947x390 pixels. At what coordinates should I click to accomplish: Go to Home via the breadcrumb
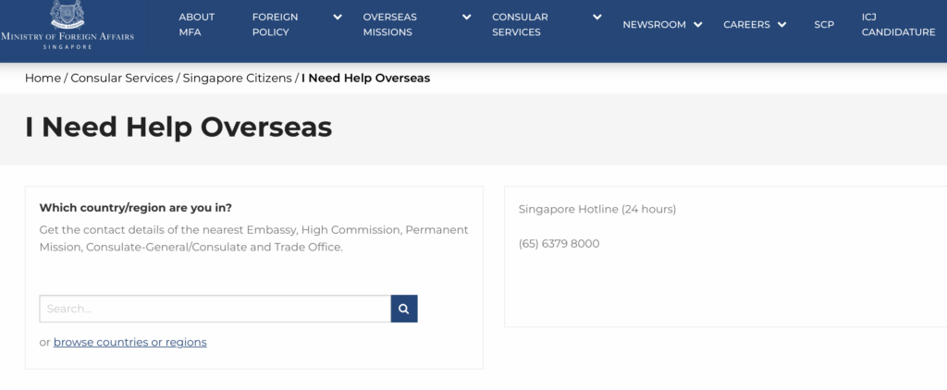pos(43,78)
